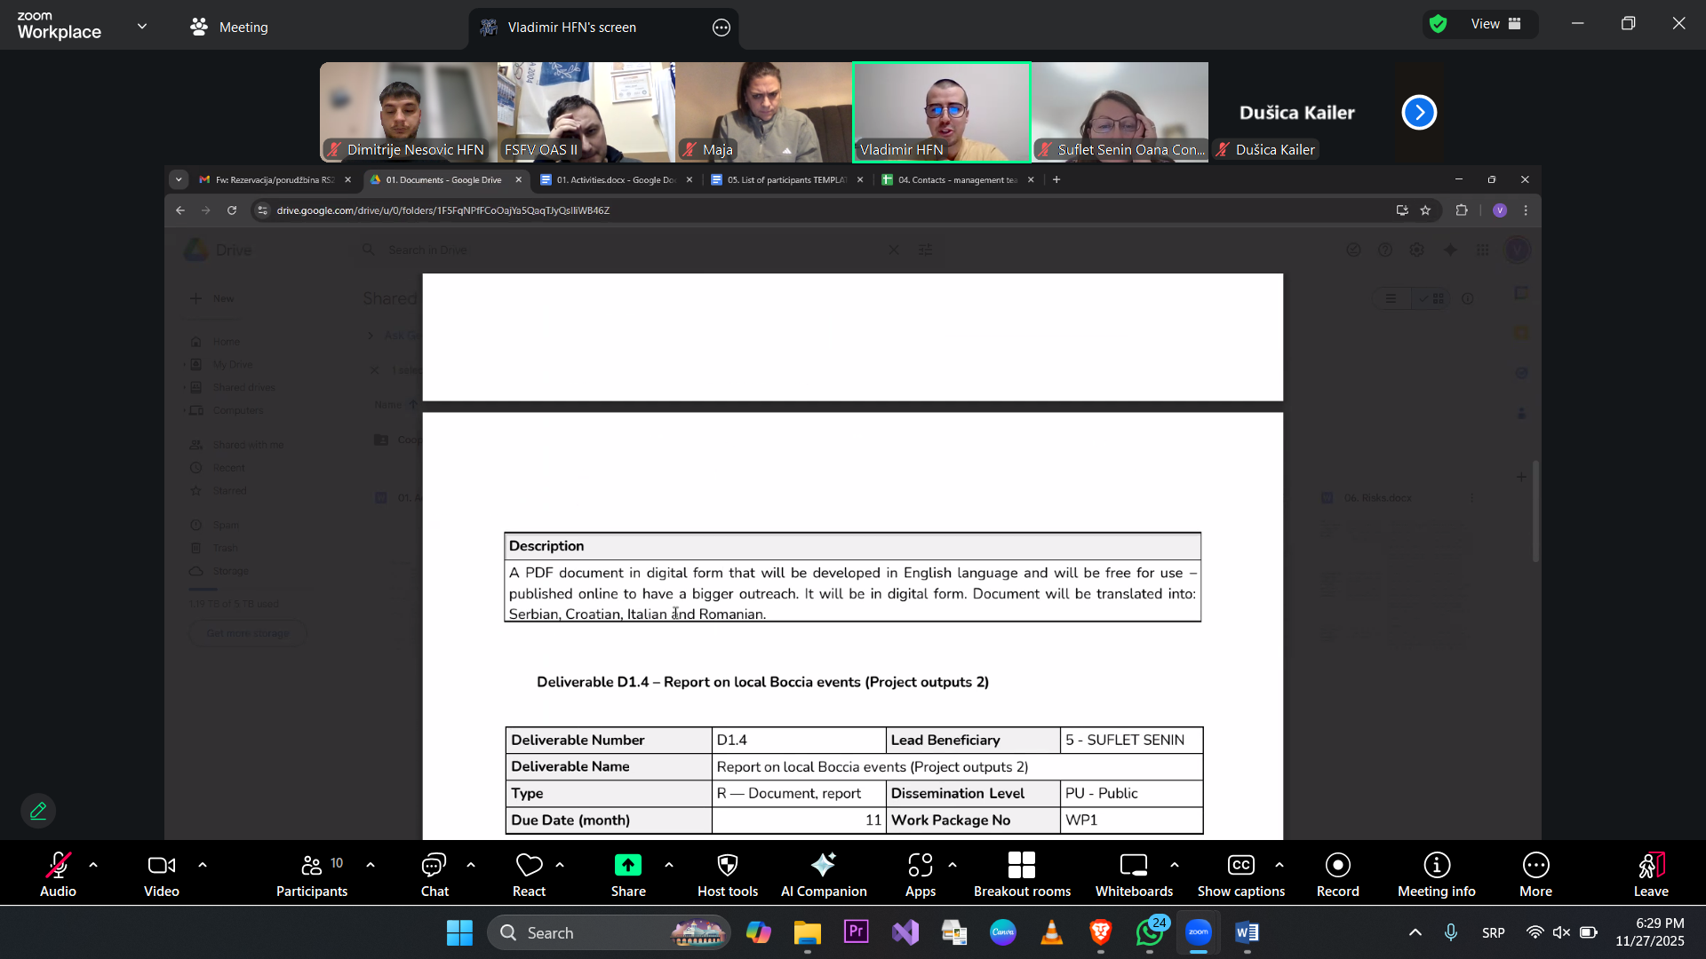This screenshot has height=959, width=1706.
Task: Expand the audio options arrow
Action: click(93, 864)
